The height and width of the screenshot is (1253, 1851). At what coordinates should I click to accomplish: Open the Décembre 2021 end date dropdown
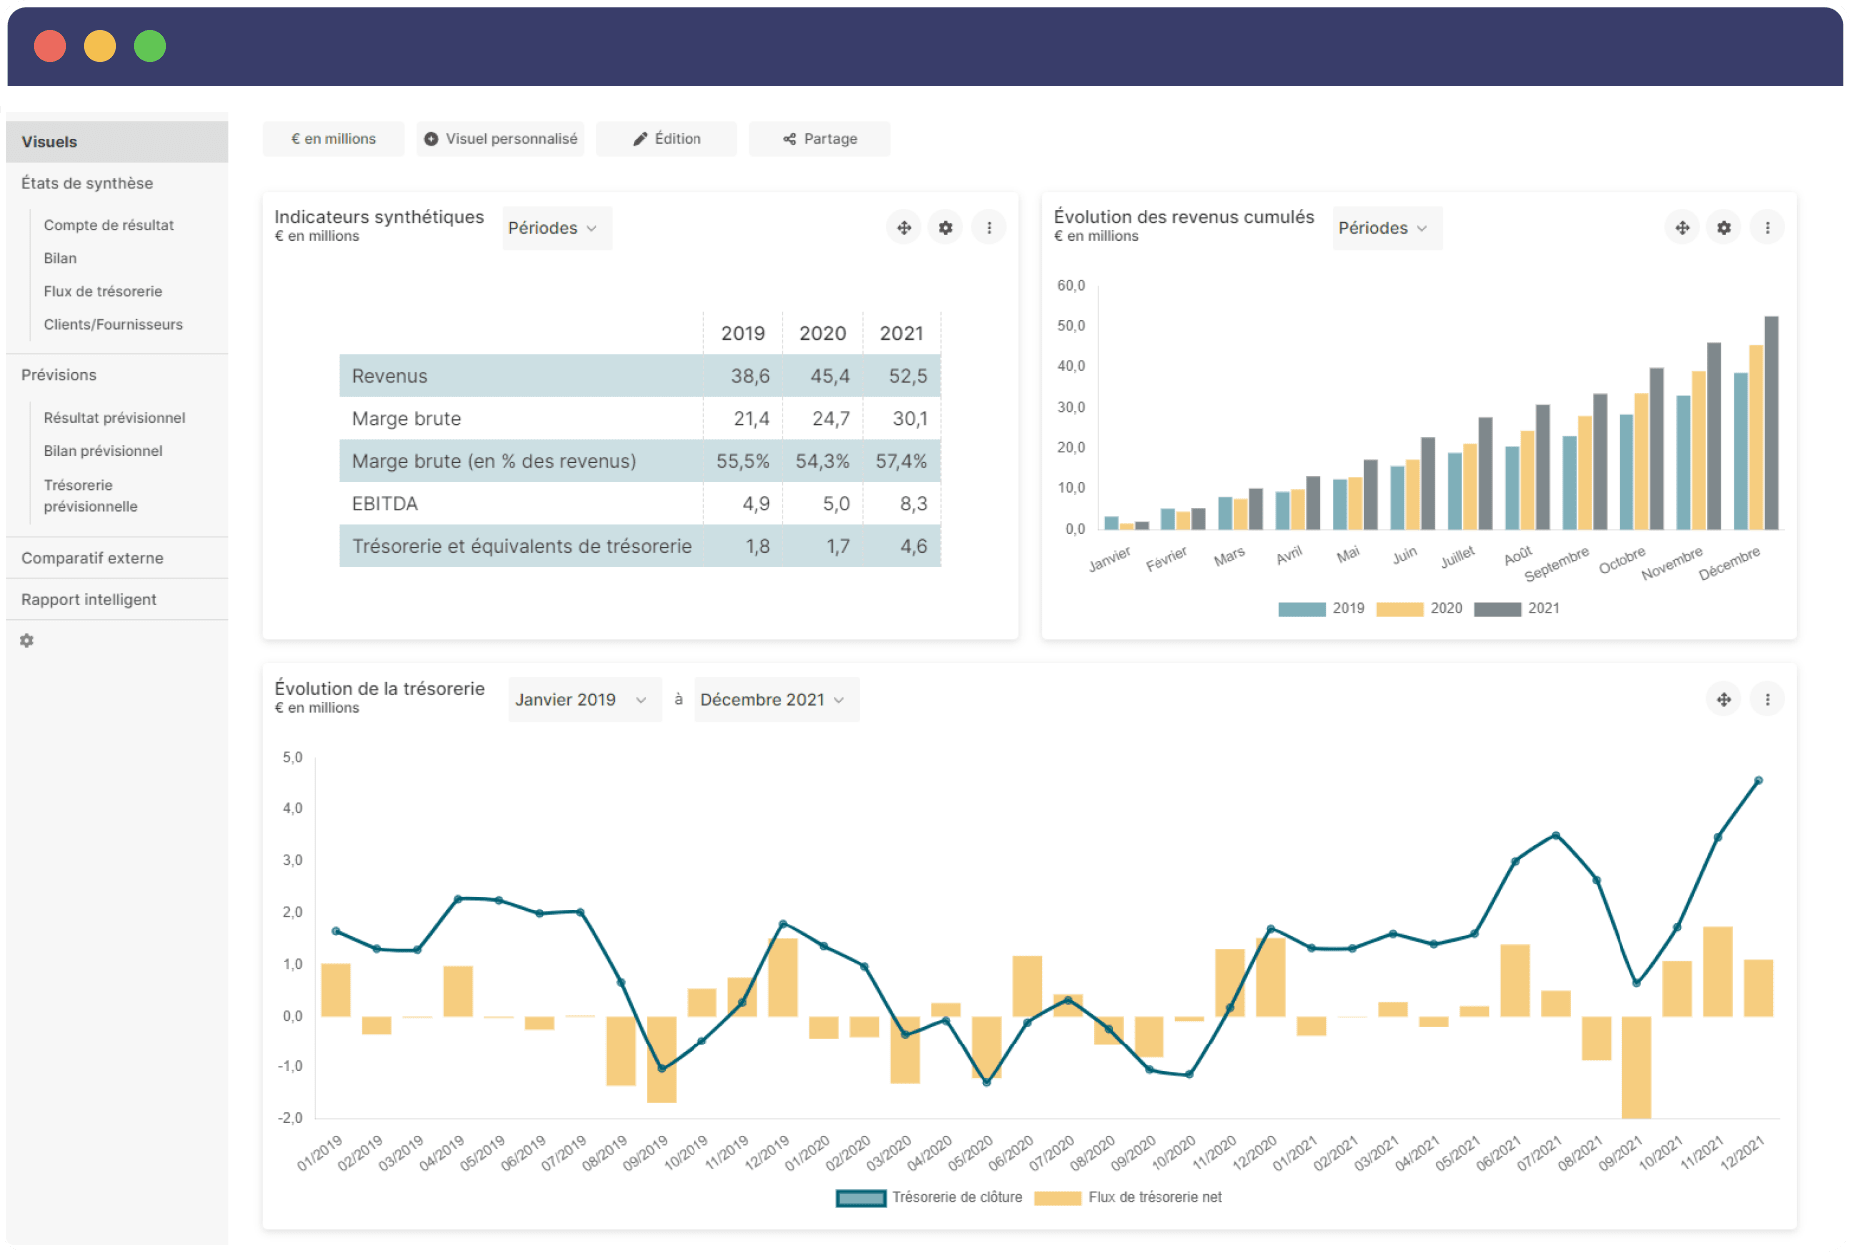776,700
